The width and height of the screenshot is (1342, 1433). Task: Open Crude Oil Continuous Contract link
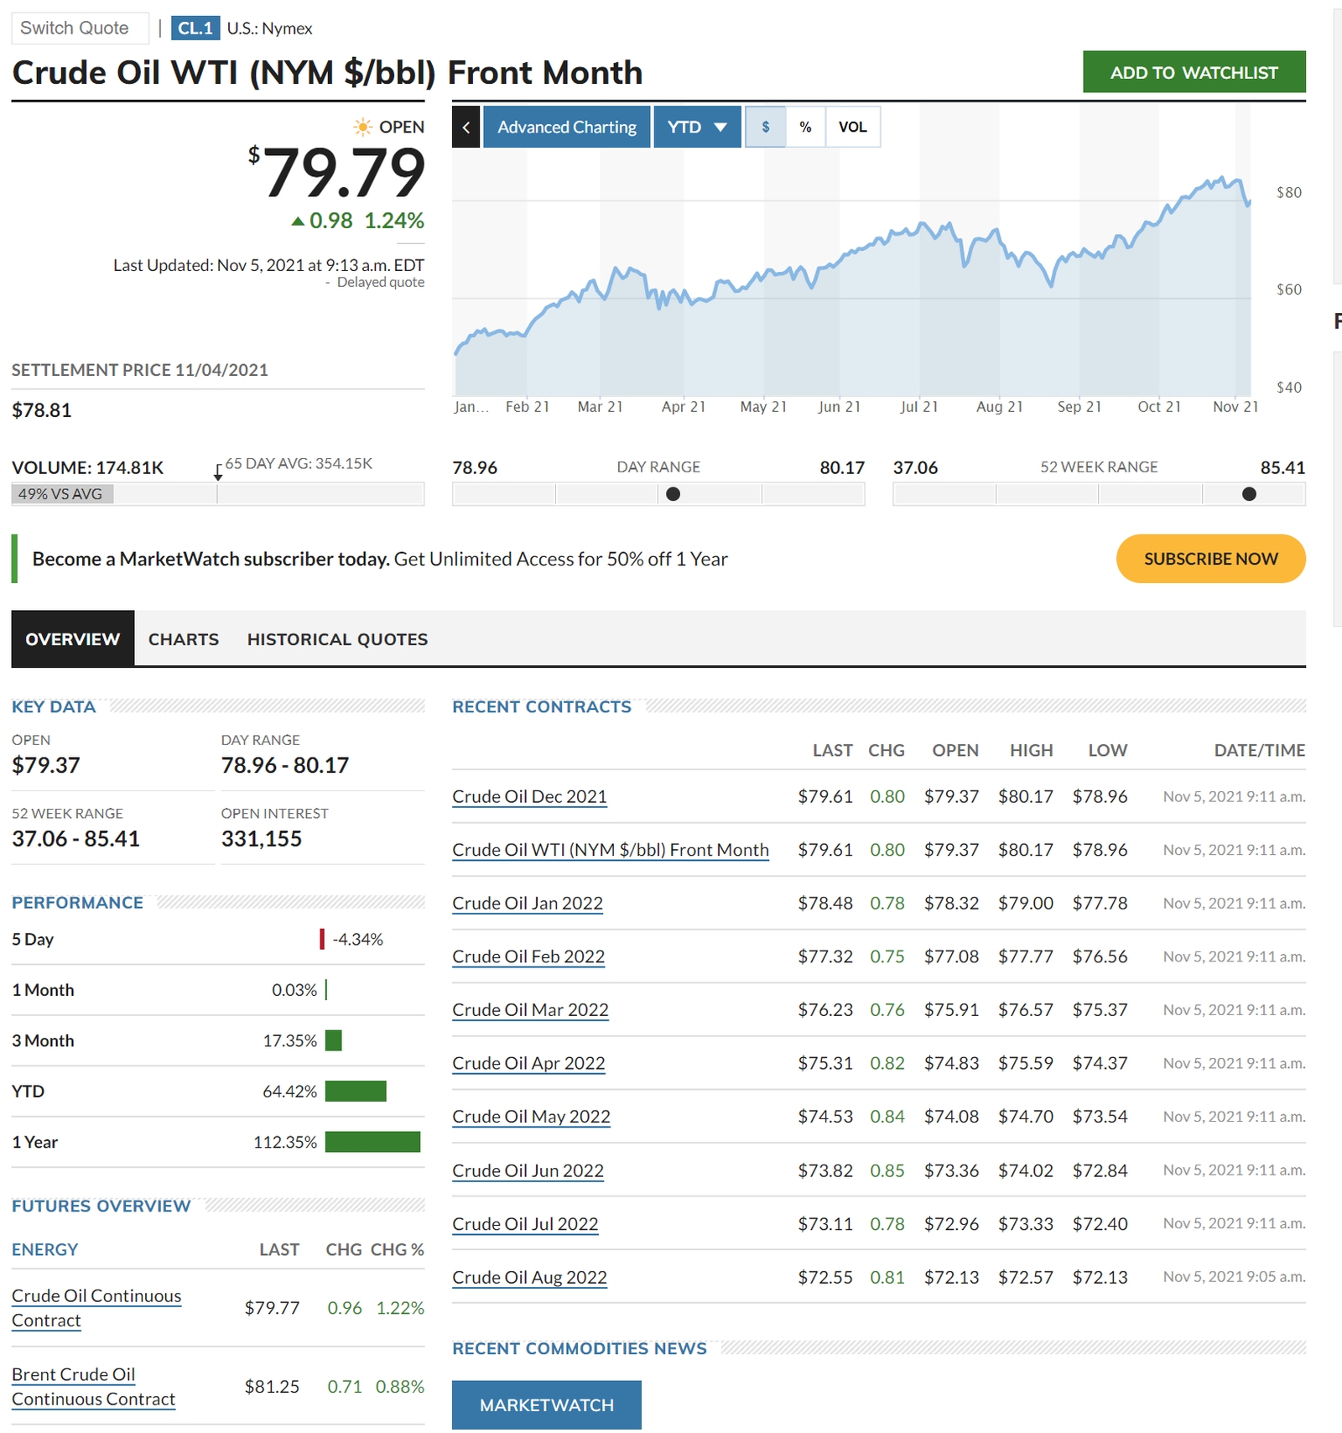tap(96, 1308)
